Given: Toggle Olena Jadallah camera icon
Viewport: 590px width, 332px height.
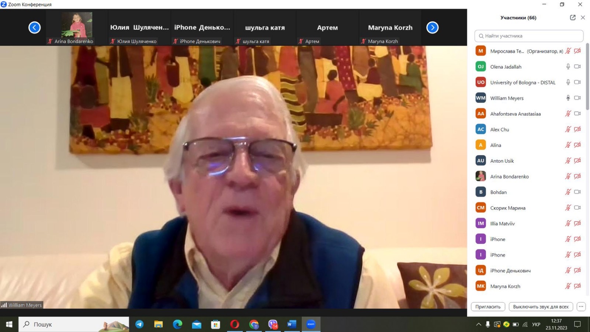Looking at the screenshot, I should (577, 66).
